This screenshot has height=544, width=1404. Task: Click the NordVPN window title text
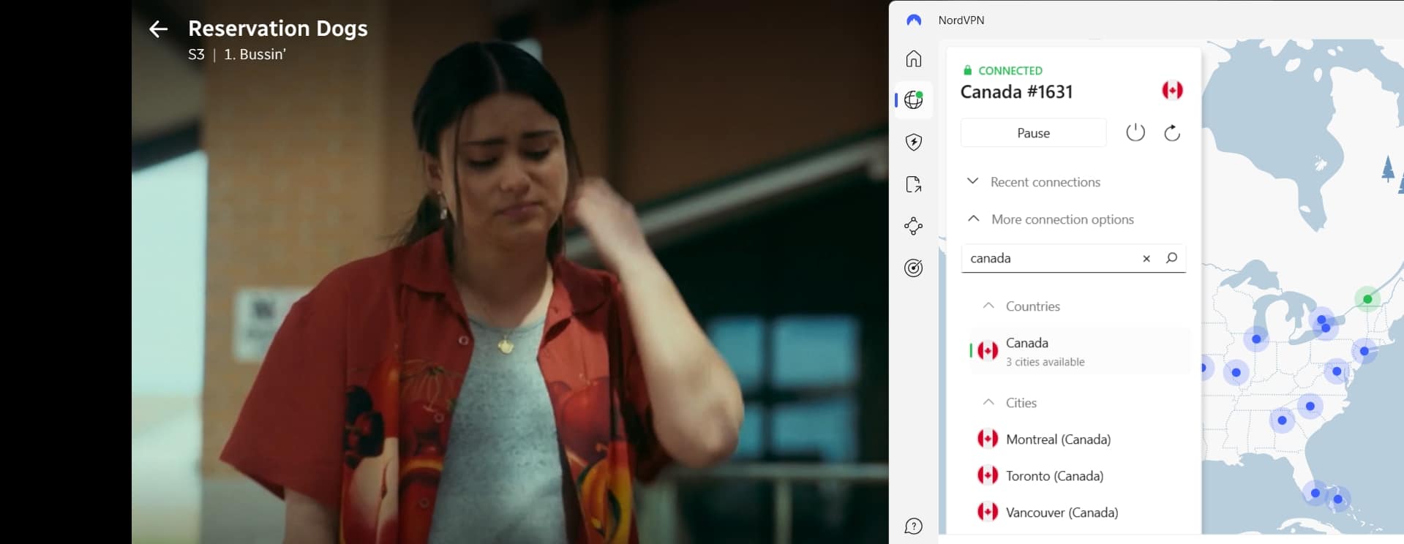pos(961,20)
